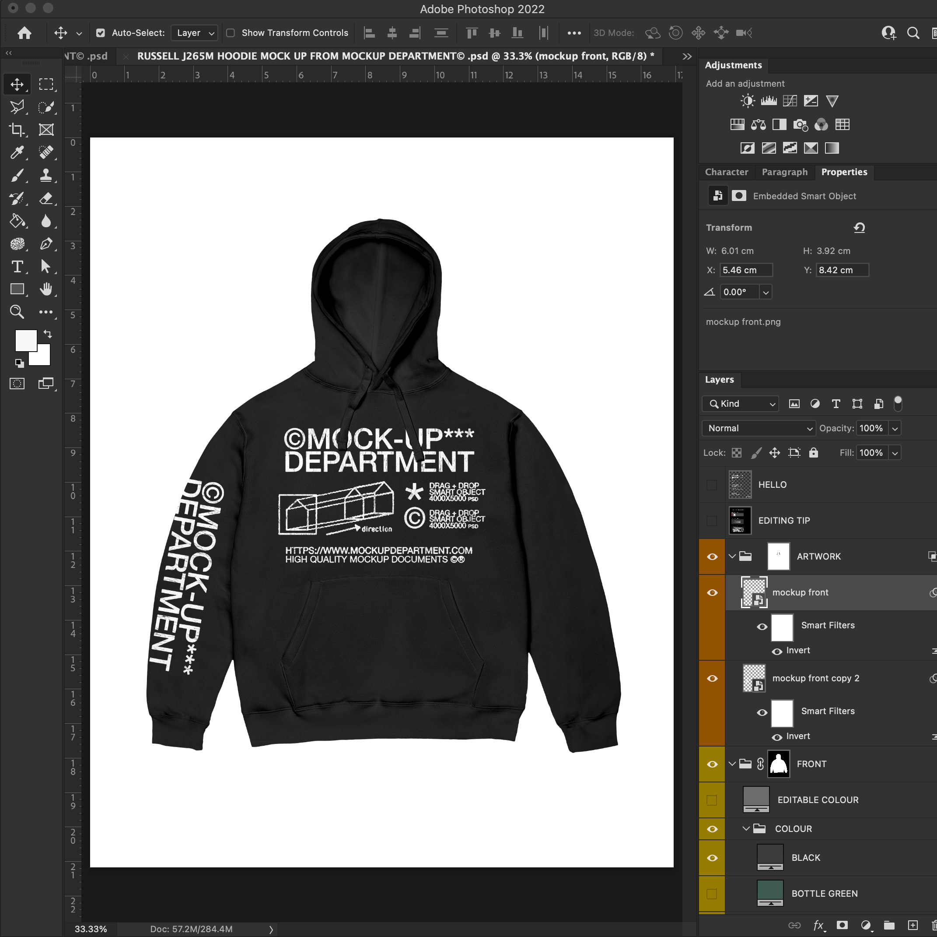Screen dimensions: 937x937
Task: Select the Hand tool
Action: click(46, 289)
